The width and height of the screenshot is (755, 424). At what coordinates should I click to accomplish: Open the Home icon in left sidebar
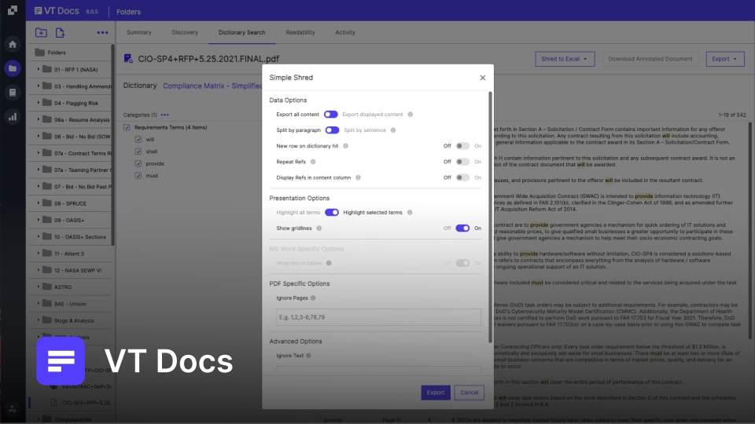tap(13, 45)
